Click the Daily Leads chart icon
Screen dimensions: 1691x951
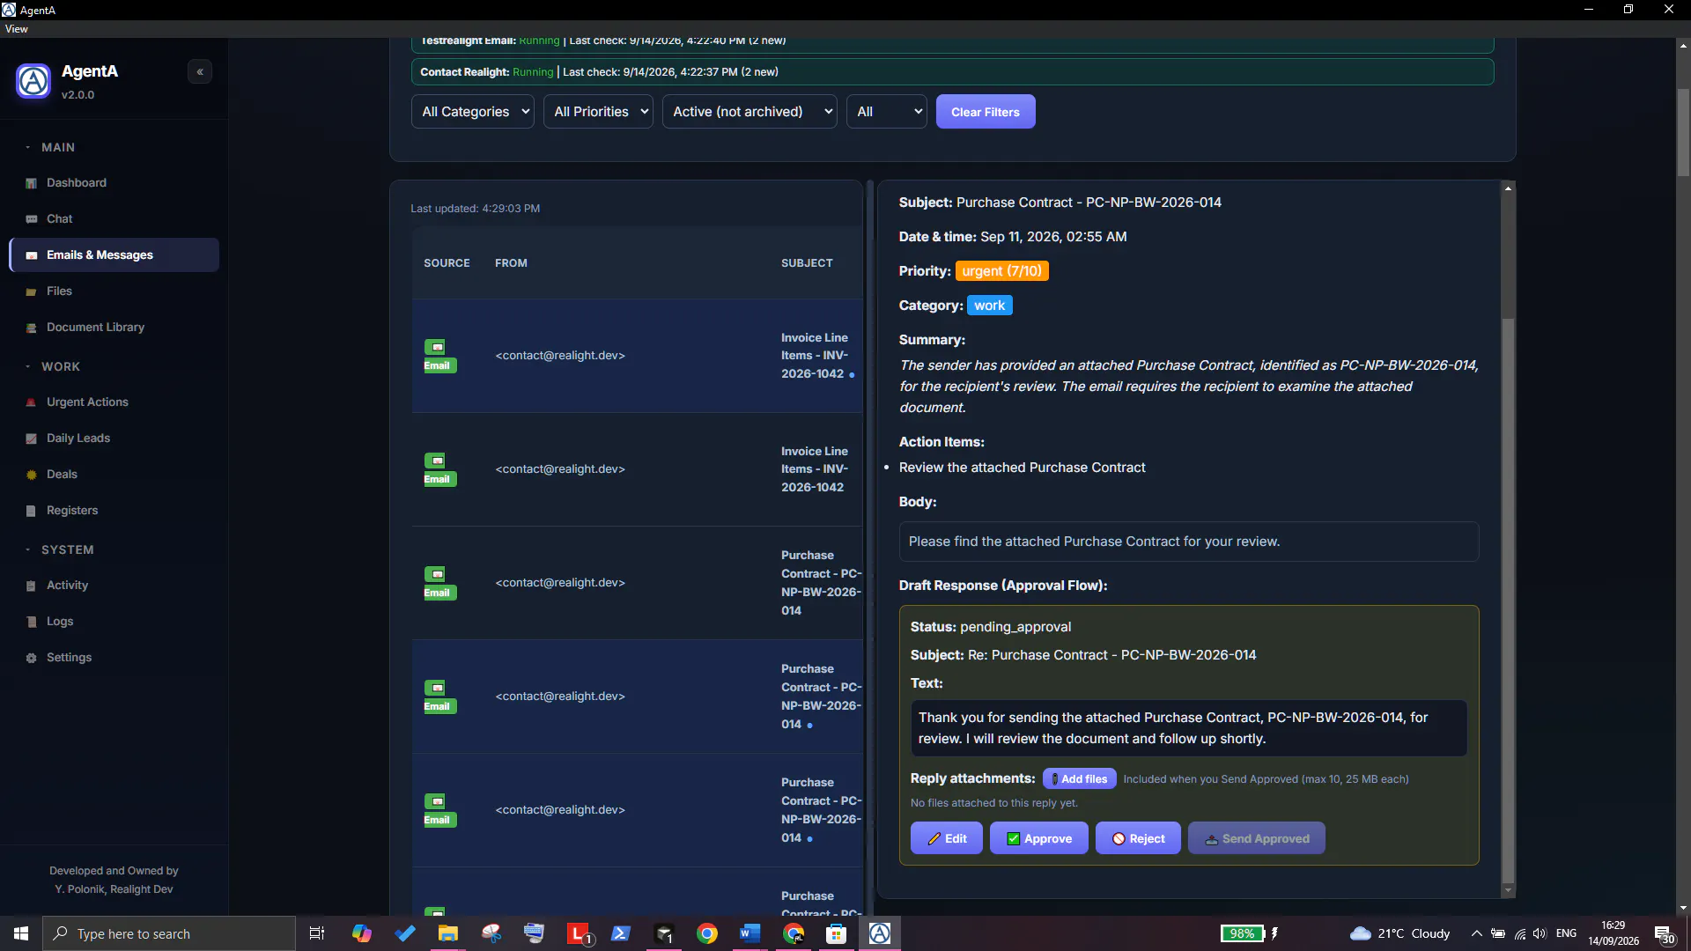click(32, 439)
